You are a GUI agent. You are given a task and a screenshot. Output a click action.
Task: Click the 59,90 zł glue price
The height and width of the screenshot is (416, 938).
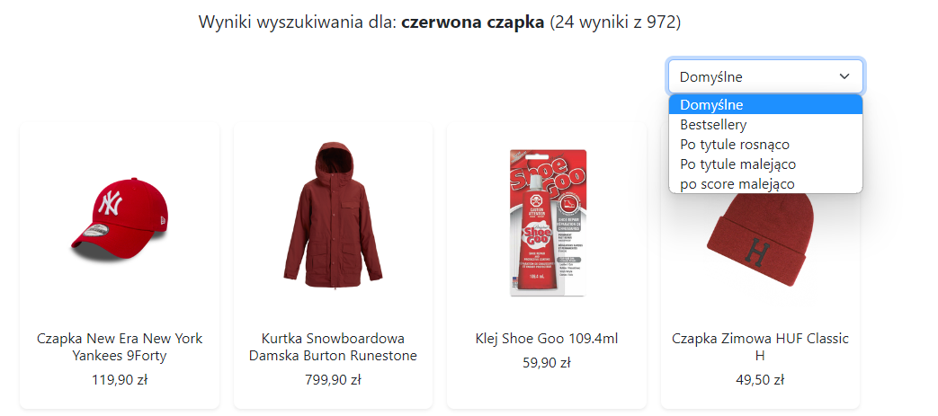(547, 363)
